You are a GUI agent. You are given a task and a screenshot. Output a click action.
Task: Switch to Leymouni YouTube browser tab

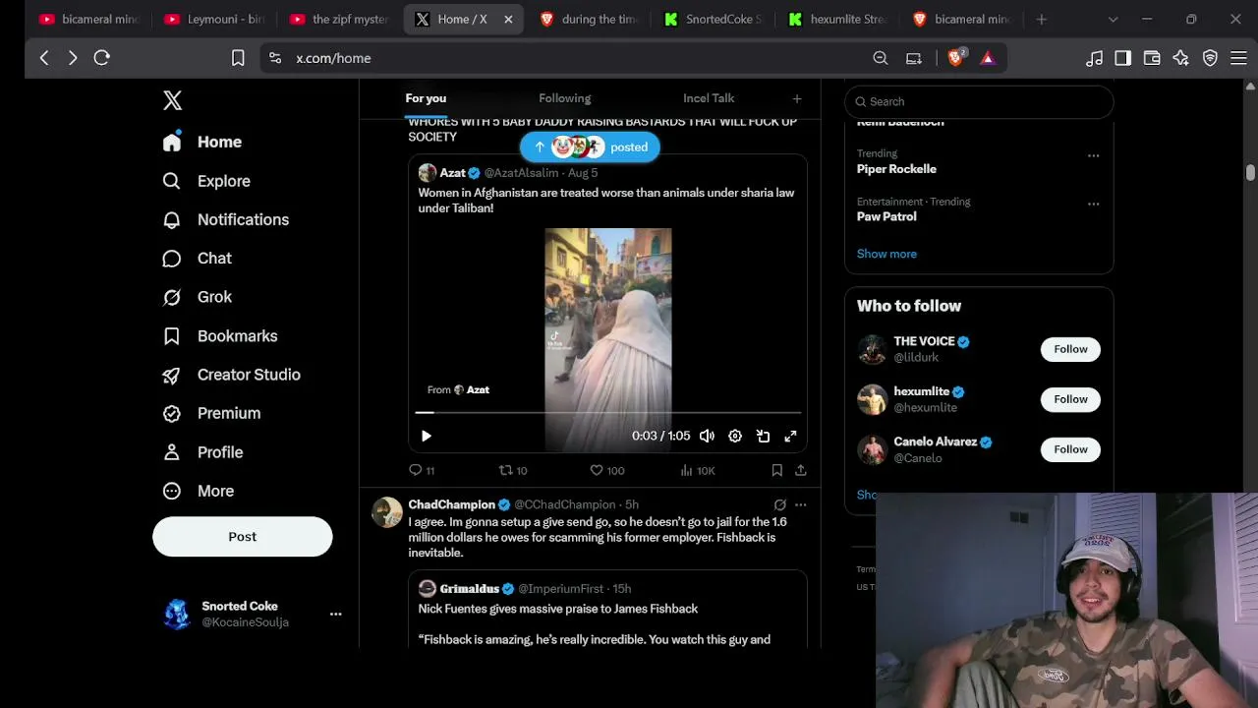(216, 20)
